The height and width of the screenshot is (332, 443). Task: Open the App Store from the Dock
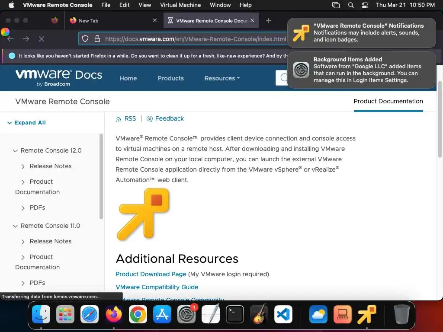(x=162, y=314)
